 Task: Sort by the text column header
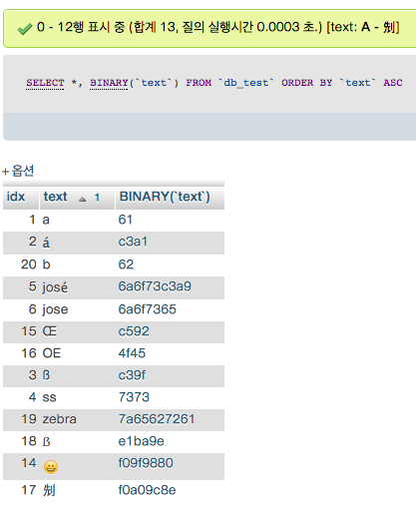tap(55, 197)
